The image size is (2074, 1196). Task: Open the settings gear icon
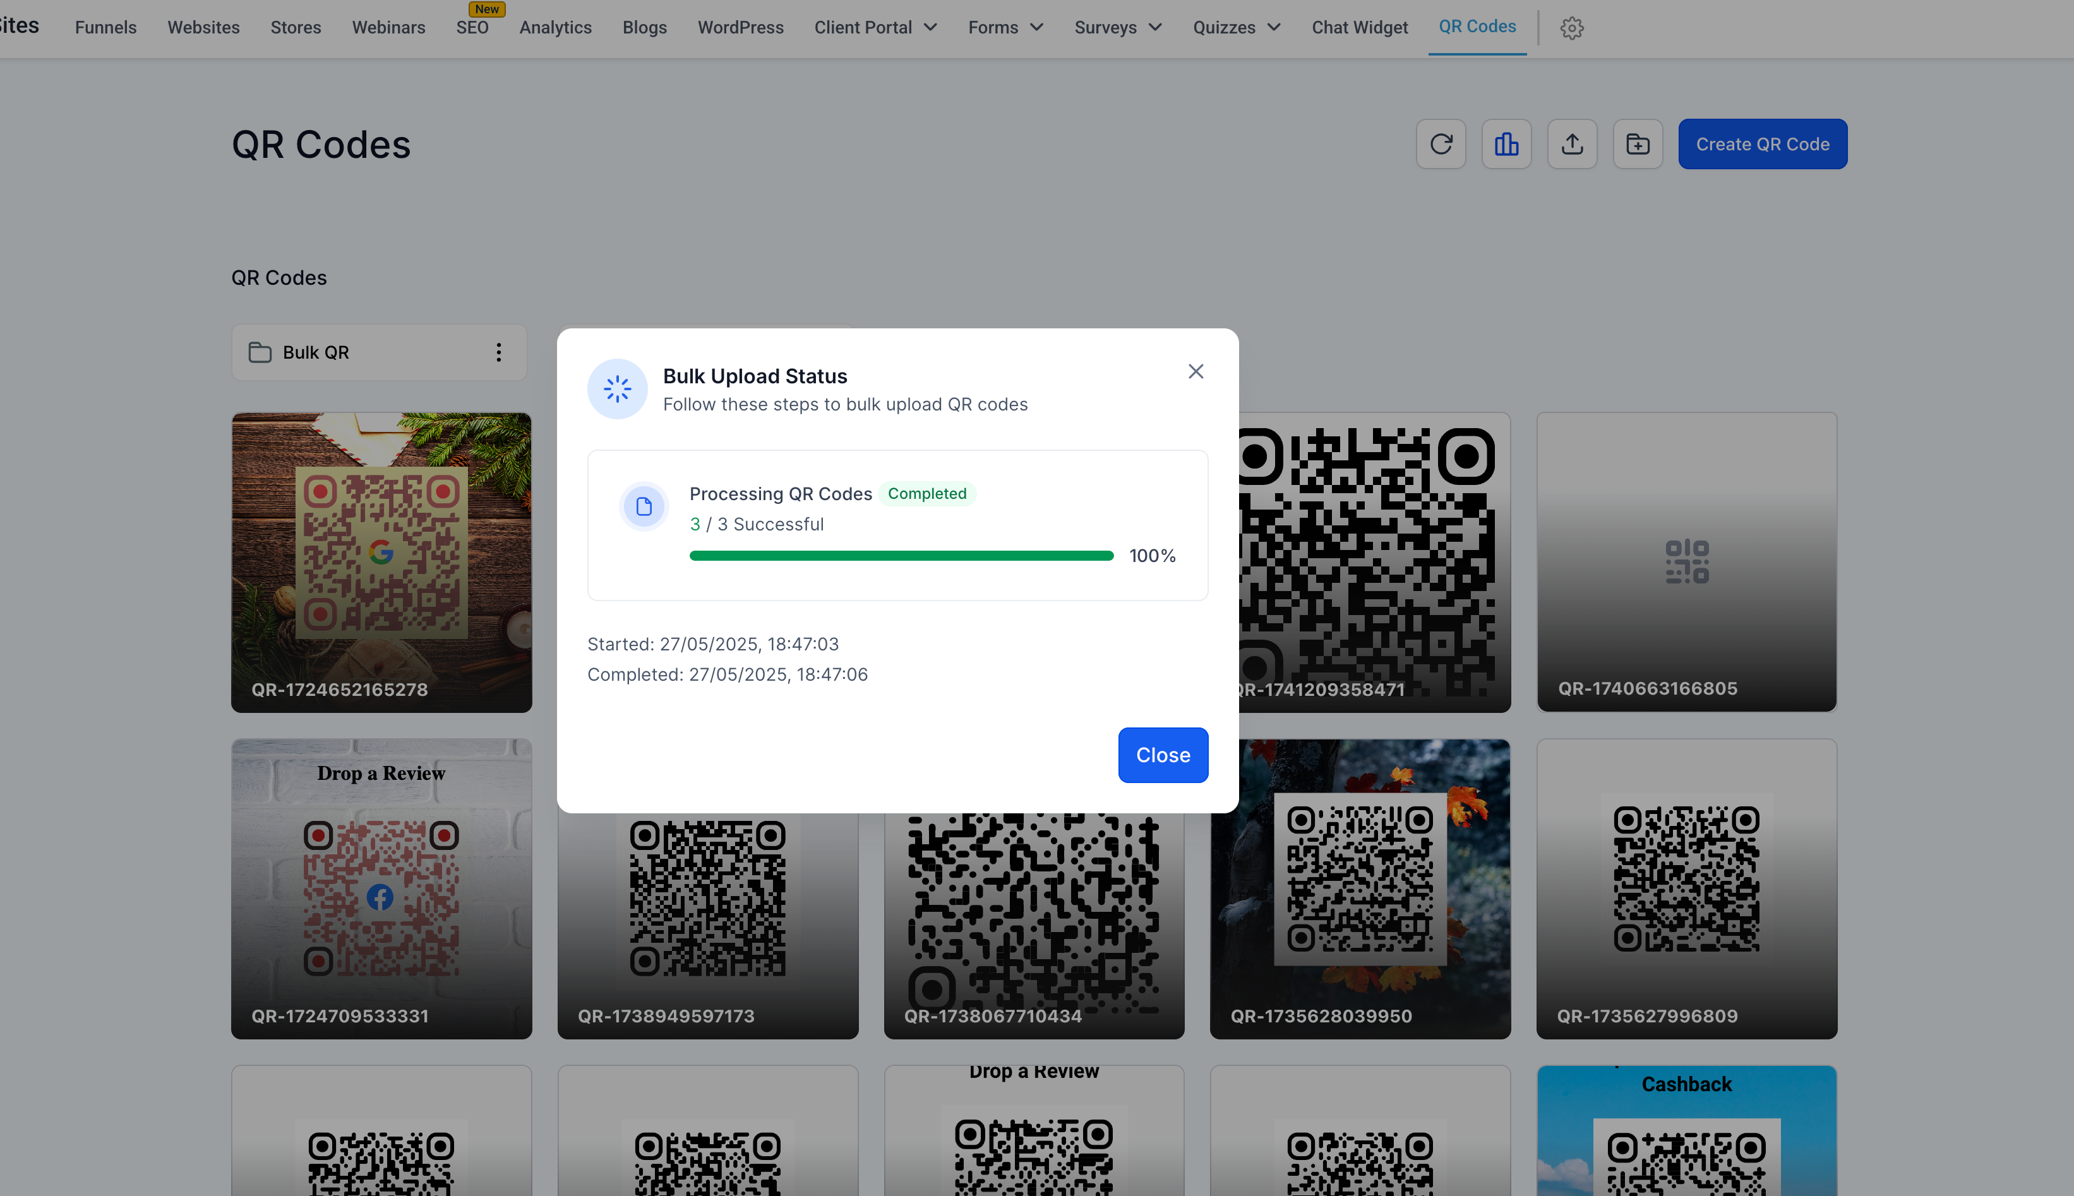(1571, 28)
